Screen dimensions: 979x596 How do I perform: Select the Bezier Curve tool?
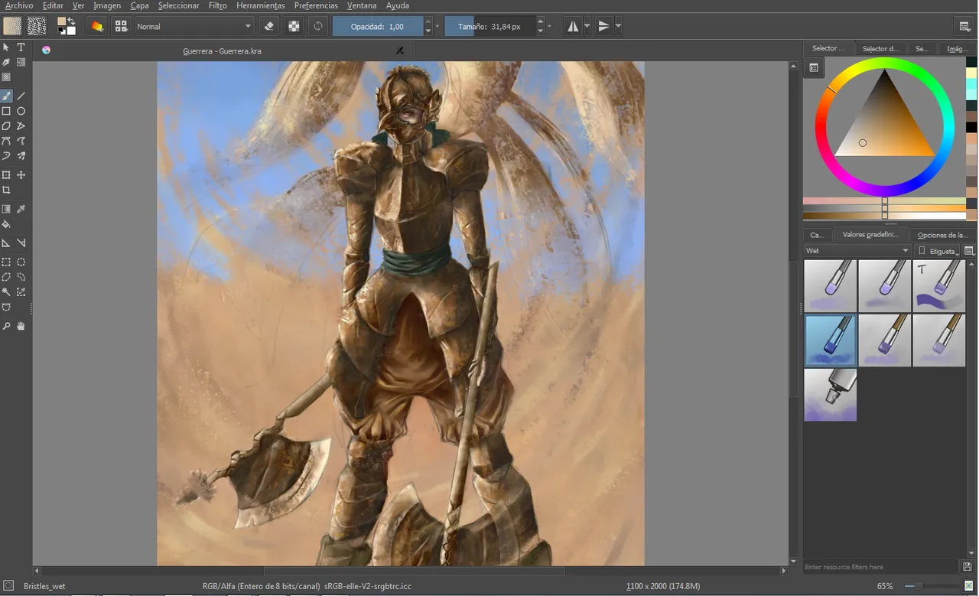coord(6,141)
